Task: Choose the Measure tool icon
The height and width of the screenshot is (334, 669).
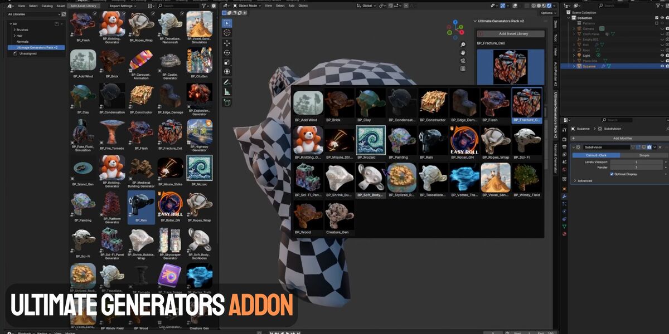Action: coord(227,92)
